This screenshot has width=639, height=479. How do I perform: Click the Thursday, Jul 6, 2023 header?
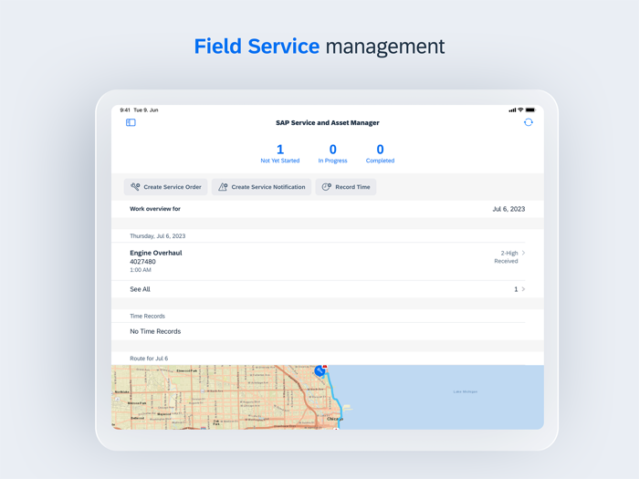tap(157, 235)
